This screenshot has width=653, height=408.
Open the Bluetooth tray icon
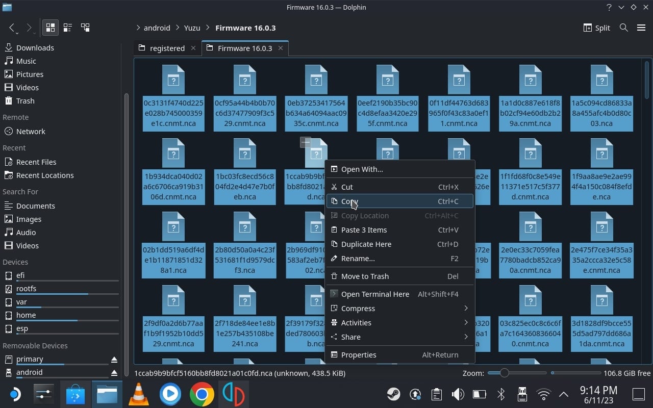point(501,394)
